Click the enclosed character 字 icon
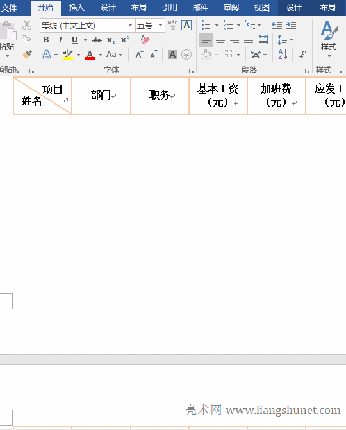 (x=186, y=55)
